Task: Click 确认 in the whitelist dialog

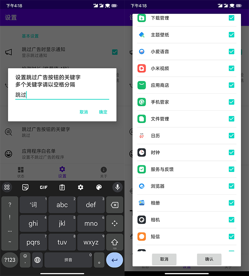Action: tap(209, 259)
